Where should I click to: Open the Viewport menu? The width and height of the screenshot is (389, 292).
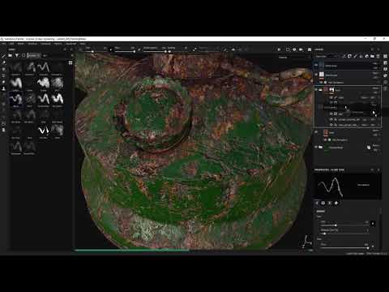coord(45,44)
